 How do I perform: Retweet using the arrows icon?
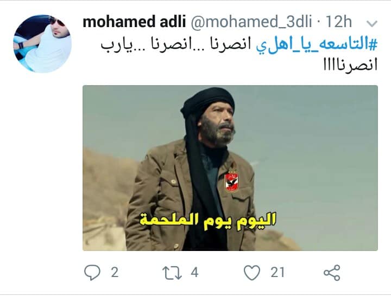coord(172,273)
